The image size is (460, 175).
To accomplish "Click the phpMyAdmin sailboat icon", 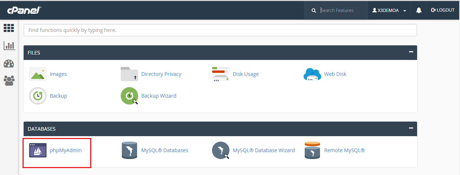I will coord(38,150).
